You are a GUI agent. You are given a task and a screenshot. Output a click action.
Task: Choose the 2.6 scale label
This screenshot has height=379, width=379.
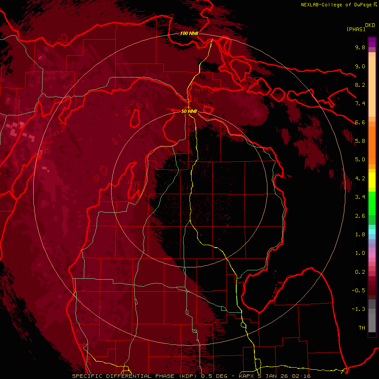click(360, 216)
